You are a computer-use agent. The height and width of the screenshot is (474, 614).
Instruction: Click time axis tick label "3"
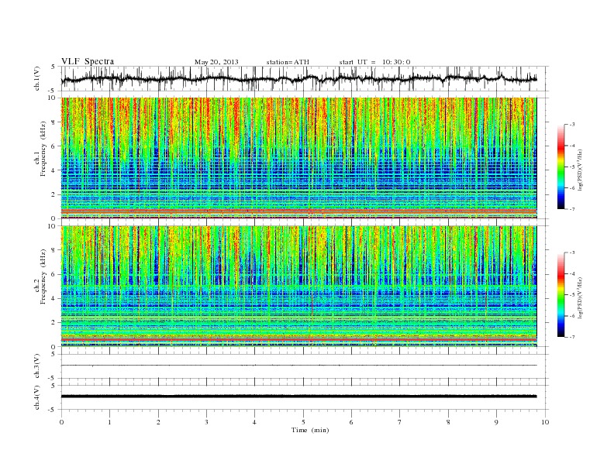click(206, 422)
